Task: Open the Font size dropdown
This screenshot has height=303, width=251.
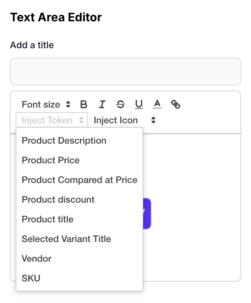Action: (46, 105)
